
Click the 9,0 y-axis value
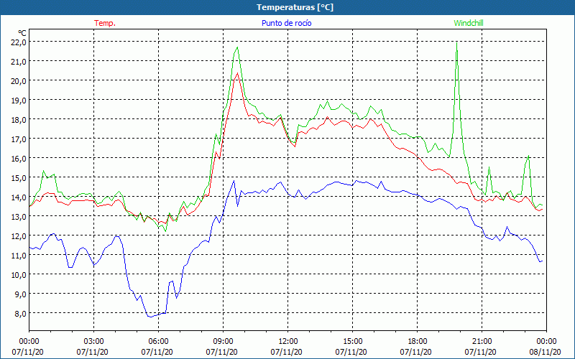pyautogui.click(x=20, y=294)
